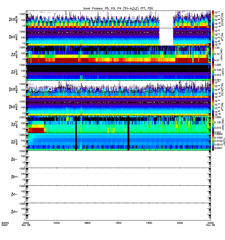The height and width of the screenshot is (240, 225).
Task: Click the tha scm3 fff color bar
Action: point(213,37)
